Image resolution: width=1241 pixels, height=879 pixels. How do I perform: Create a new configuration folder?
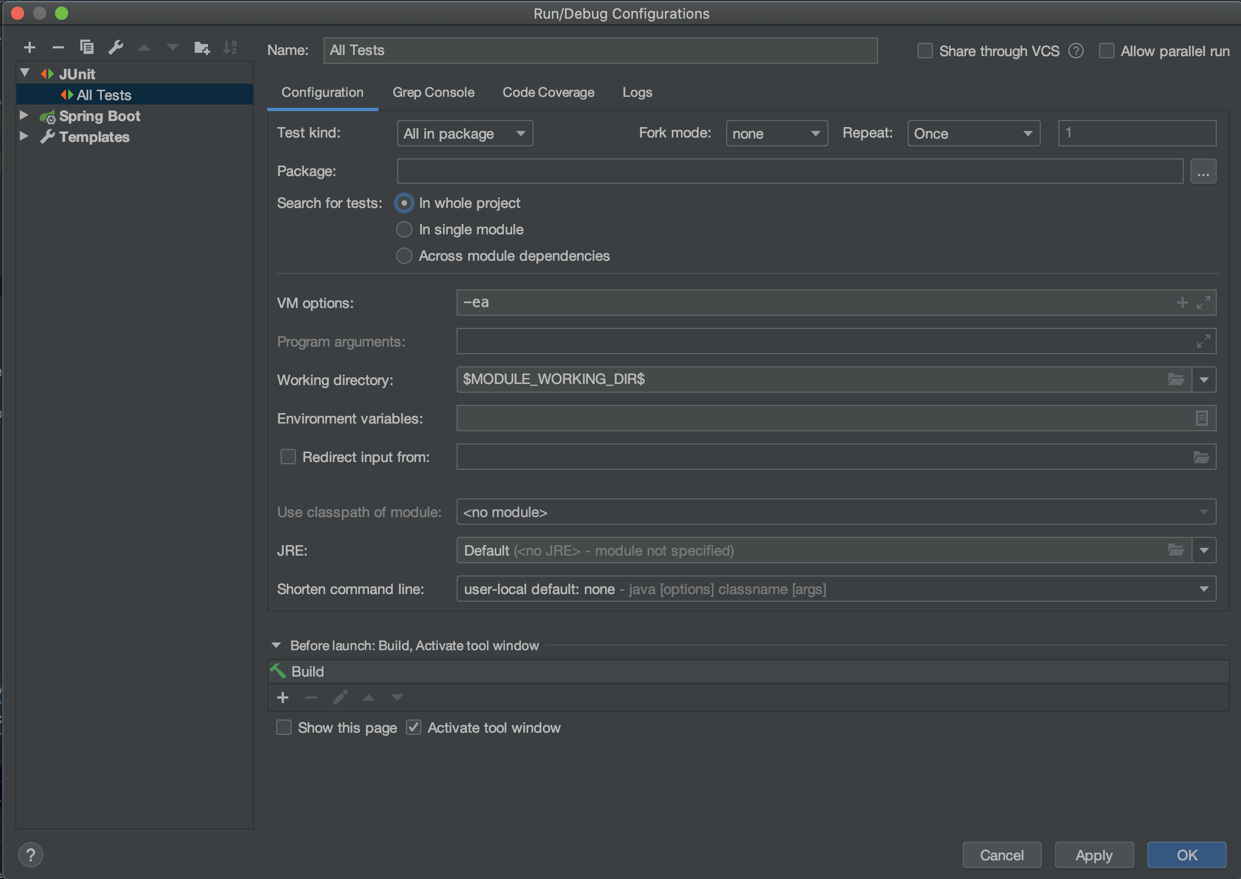pyautogui.click(x=202, y=47)
